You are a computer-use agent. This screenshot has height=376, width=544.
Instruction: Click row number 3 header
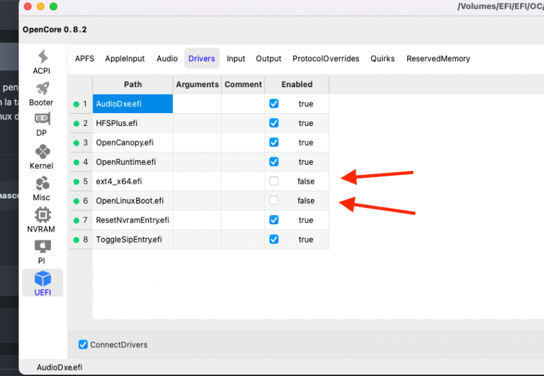tap(81, 142)
